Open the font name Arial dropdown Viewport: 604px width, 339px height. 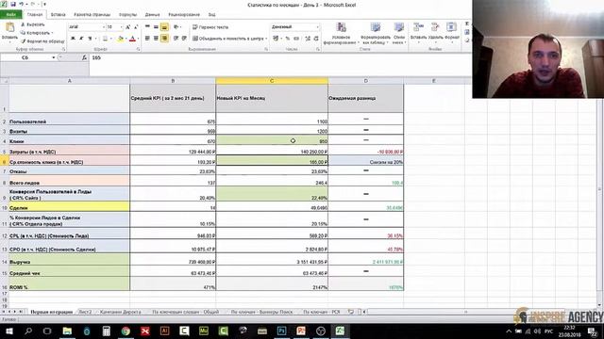click(x=103, y=27)
